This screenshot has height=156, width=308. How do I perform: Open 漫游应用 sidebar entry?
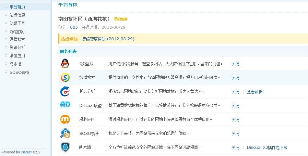click(x=17, y=56)
